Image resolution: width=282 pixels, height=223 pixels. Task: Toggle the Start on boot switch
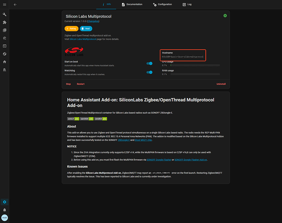[x=149, y=63]
